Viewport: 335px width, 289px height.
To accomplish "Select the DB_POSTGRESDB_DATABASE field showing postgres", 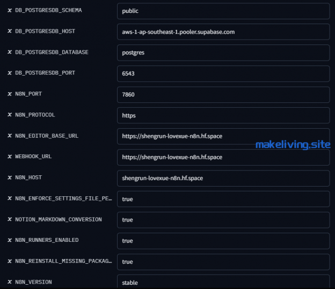I will pos(223,53).
